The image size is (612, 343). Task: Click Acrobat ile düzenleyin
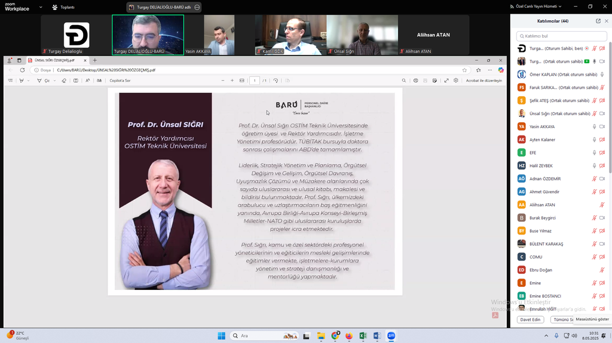pyautogui.click(x=484, y=81)
